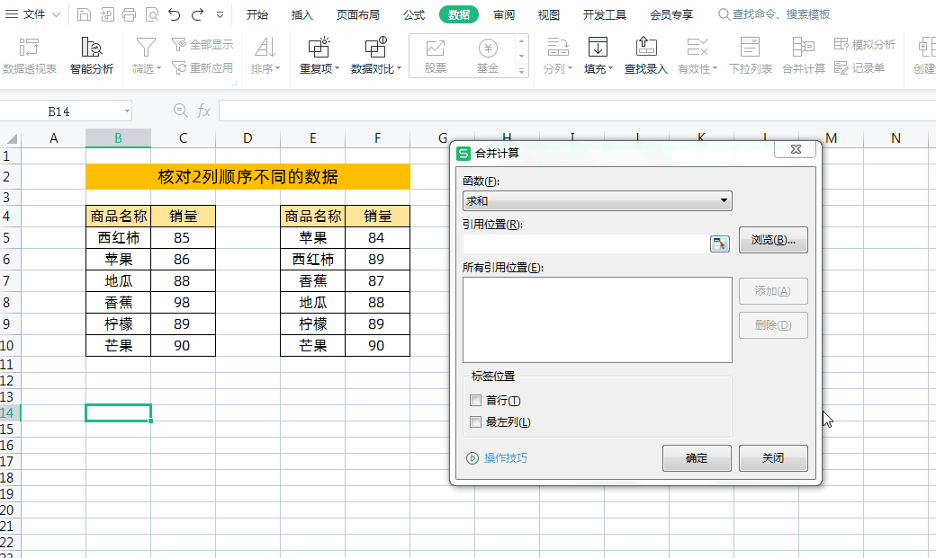Viewport: 936px width, 558px height.
Task: Click the print preview icon
Action: (151, 14)
